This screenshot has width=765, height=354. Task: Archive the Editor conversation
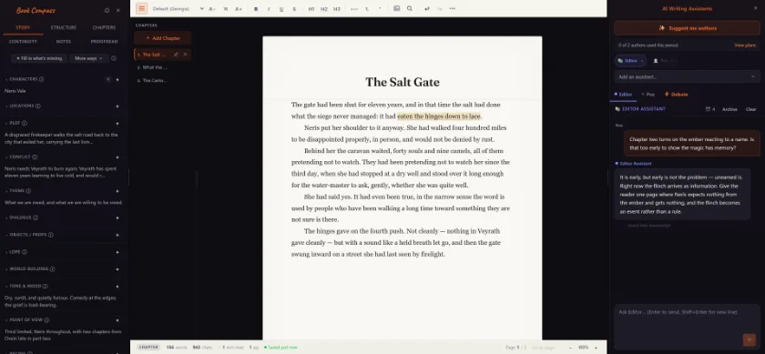(729, 109)
